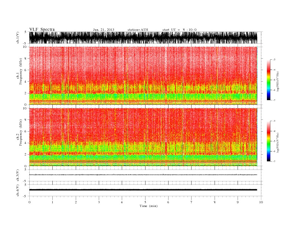Click the time-axis tick label "10"

point(261,202)
